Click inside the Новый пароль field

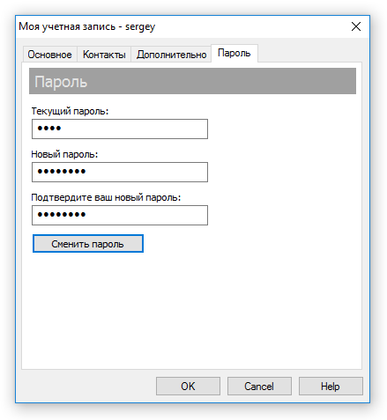(x=120, y=172)
